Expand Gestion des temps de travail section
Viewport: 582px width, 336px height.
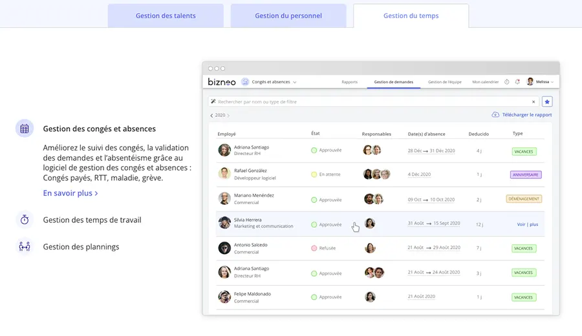click(x=92, y=220)
